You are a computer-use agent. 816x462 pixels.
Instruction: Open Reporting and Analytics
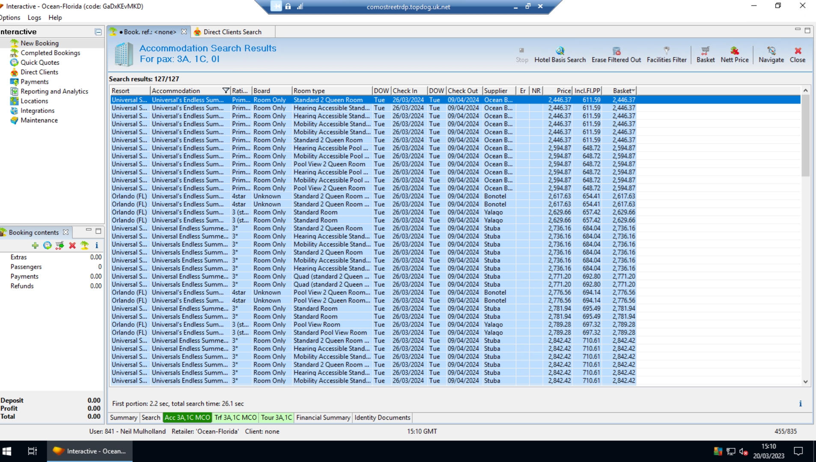pos(54,91)
